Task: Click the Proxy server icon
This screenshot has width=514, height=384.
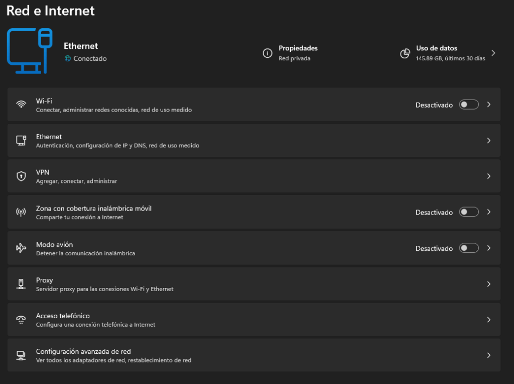Action: coord(21,284)
